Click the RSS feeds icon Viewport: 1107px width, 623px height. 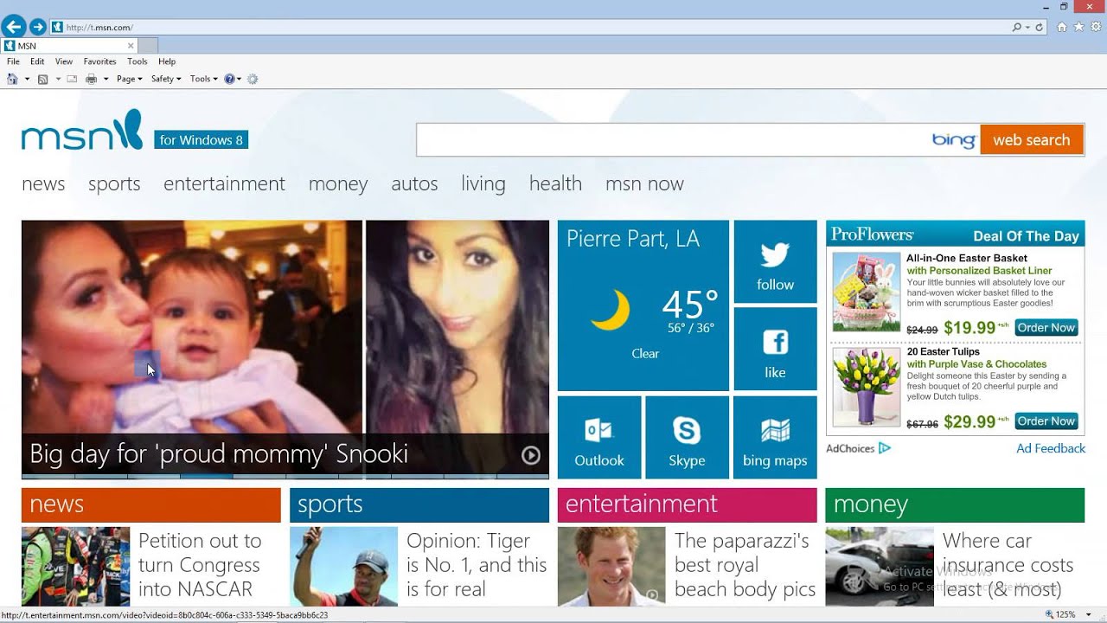pyautogui.click(x=42, y=79)
